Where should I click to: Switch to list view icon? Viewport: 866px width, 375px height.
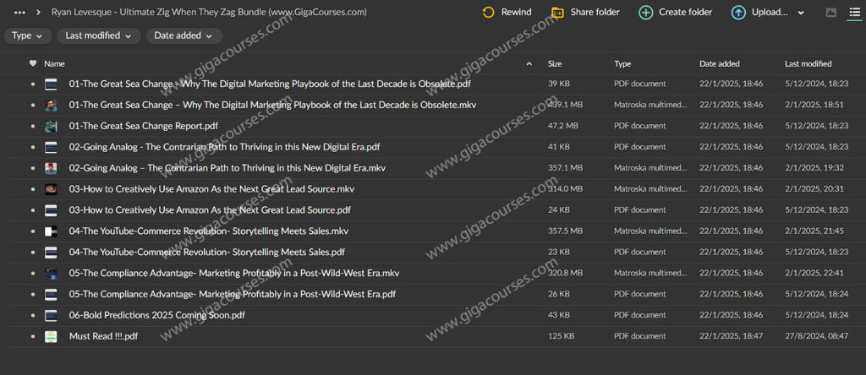pos(853,13)
